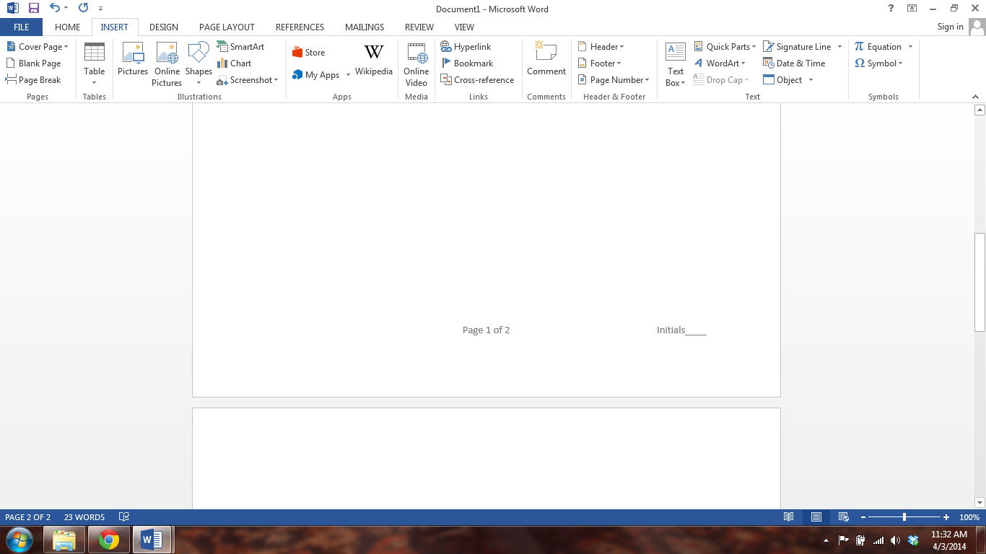Open the Office Store
Viewport: 986px width, 554px height.
coord(308,53)
